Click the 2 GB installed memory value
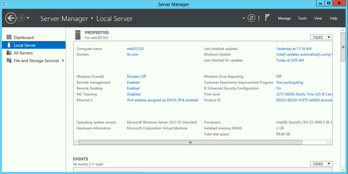 click(x=280, y=128)
